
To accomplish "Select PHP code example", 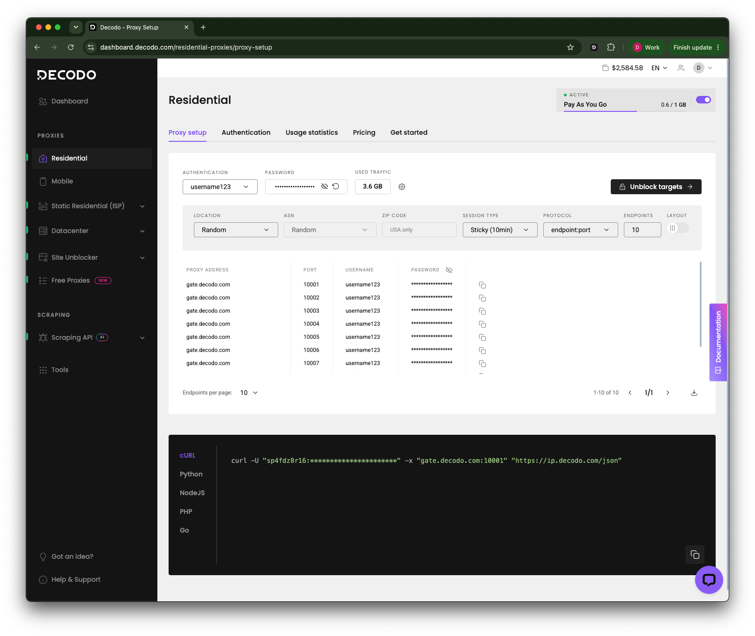I will 186,512.
